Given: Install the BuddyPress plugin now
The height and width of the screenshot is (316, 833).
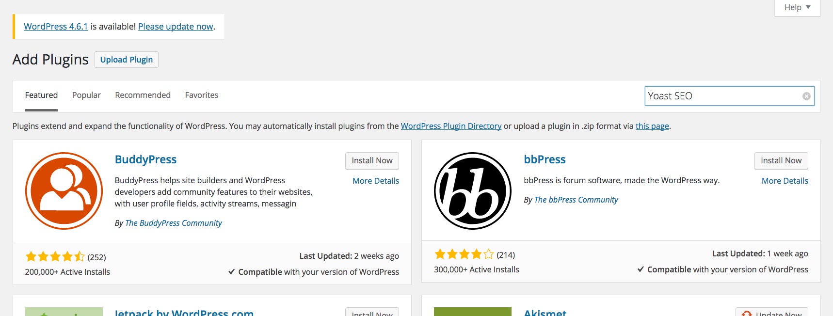Looking at the screenshot, I should [372, 160].
